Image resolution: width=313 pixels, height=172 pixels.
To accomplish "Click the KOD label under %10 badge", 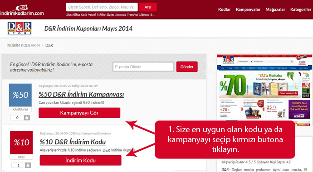I will pyautogui.click(x=21, y=157).
